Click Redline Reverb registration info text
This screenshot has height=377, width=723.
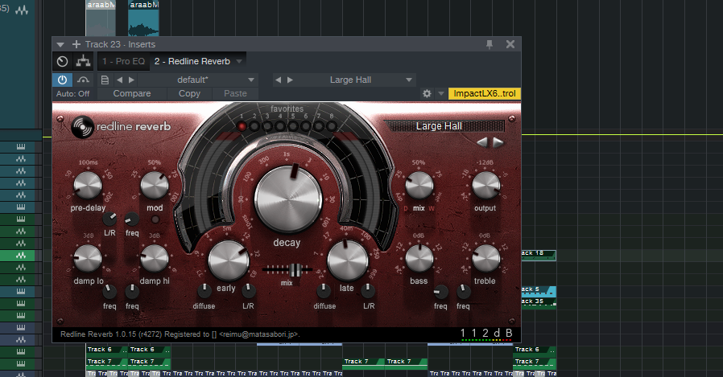(180, 334)
